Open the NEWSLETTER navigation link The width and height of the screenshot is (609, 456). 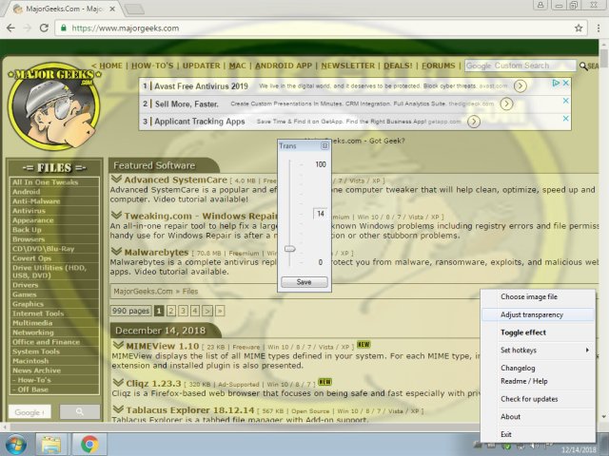(x=348, y=66)
